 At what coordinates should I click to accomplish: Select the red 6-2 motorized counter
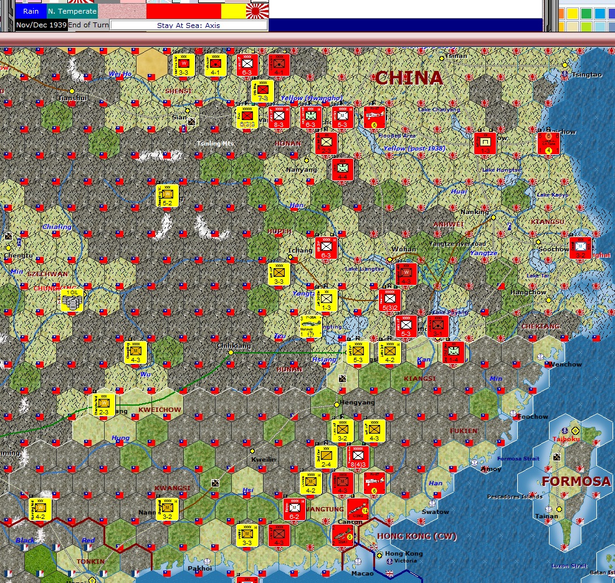coord(294,510)
